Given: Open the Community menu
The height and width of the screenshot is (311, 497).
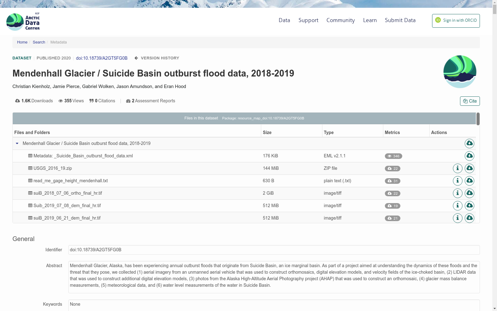Looking at the screenshot, I should (340, 20).
